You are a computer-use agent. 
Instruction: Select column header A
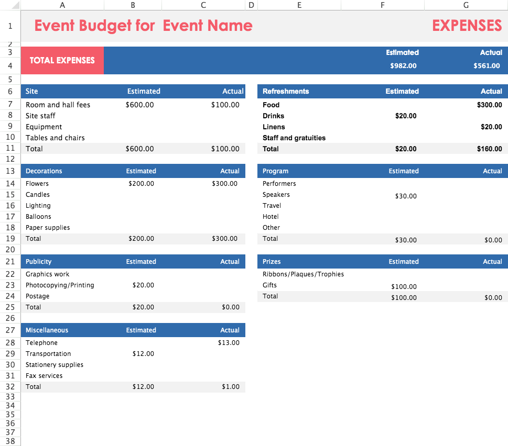(62, 5)
